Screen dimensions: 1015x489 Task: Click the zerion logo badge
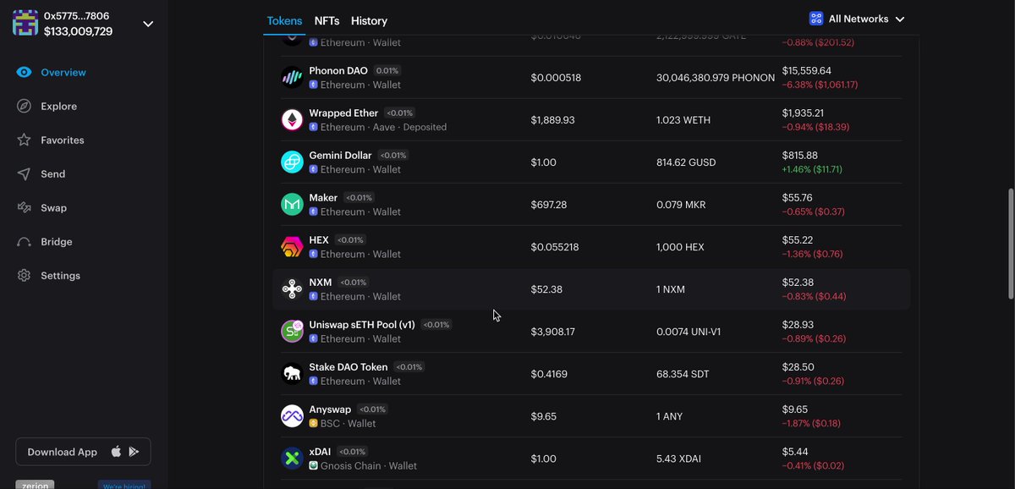[x=35, y=485]
